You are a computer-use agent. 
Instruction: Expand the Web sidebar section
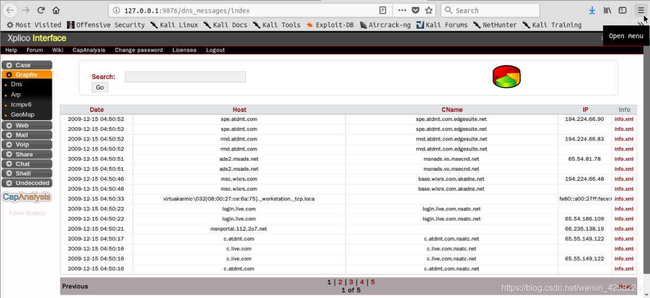point(27,125)
